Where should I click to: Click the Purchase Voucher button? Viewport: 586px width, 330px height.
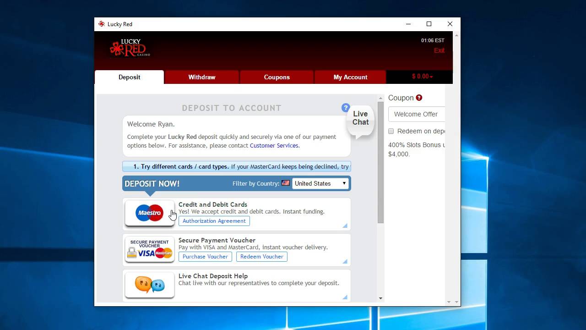pyautogui.click(x=205, y=257)
